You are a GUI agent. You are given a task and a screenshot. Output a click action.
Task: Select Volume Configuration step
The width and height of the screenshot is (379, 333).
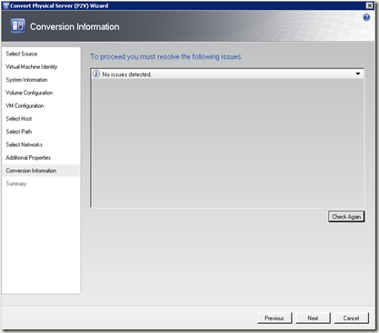coord(29,93)
